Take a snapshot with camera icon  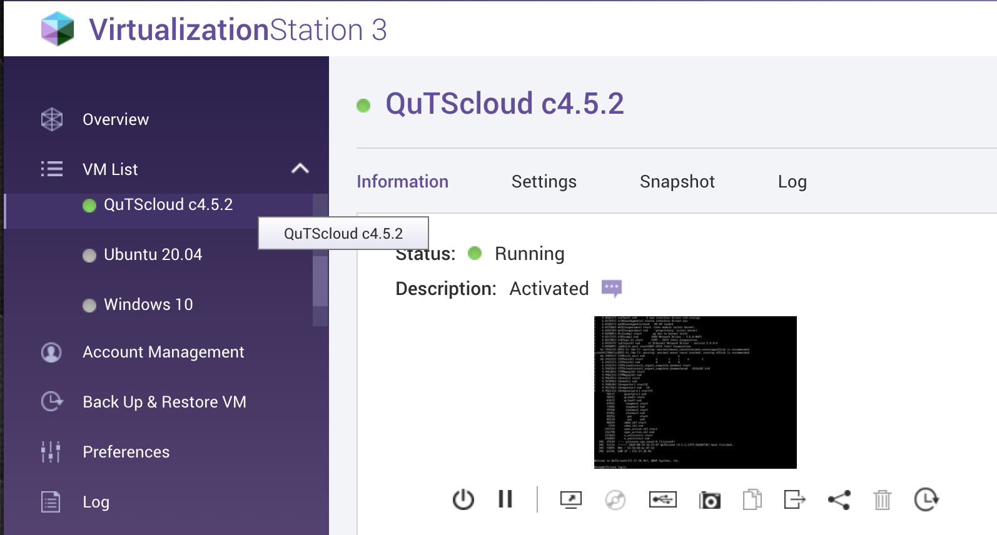pyautogui.click(x=710, y=500)
